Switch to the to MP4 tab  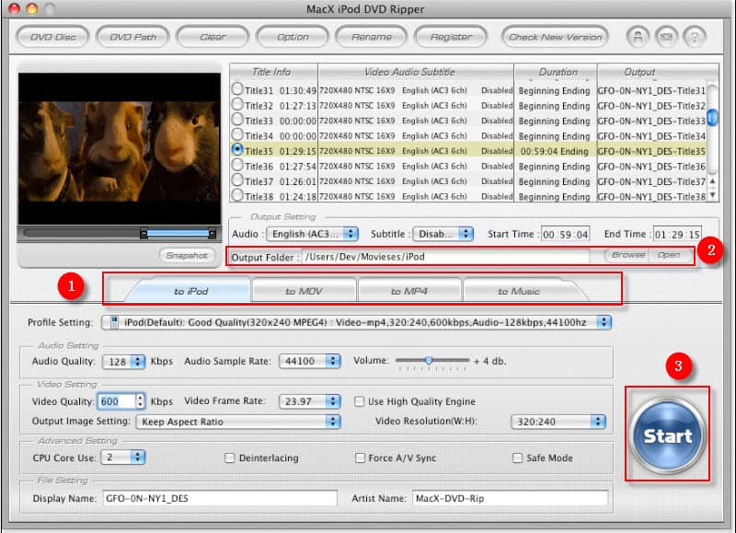408,291
